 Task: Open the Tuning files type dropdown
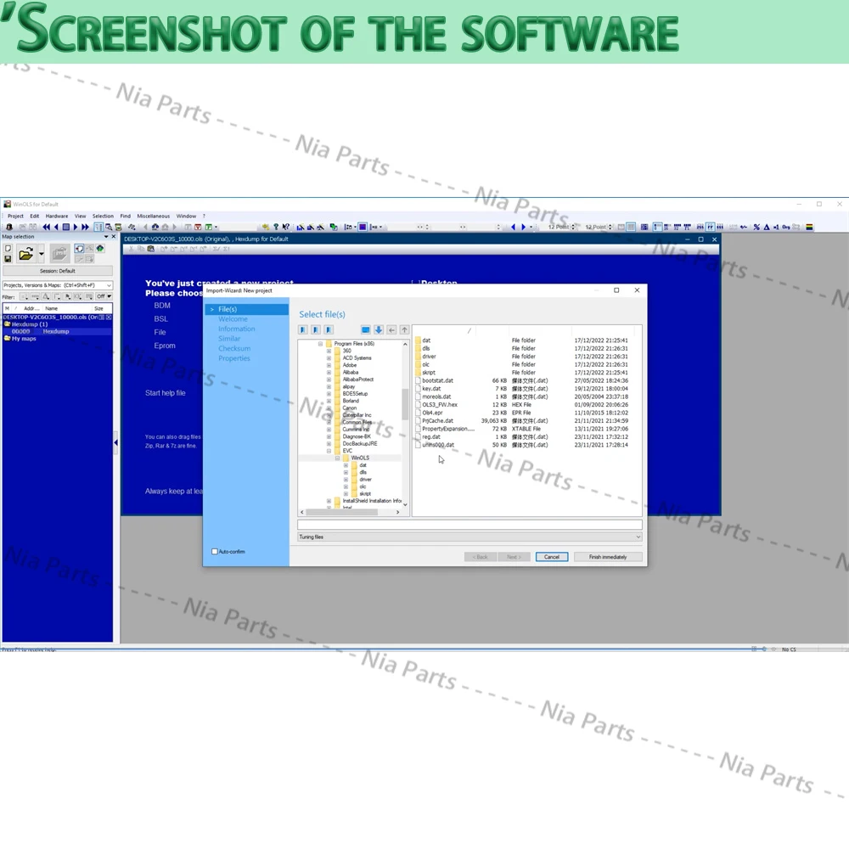click(469, 537)
